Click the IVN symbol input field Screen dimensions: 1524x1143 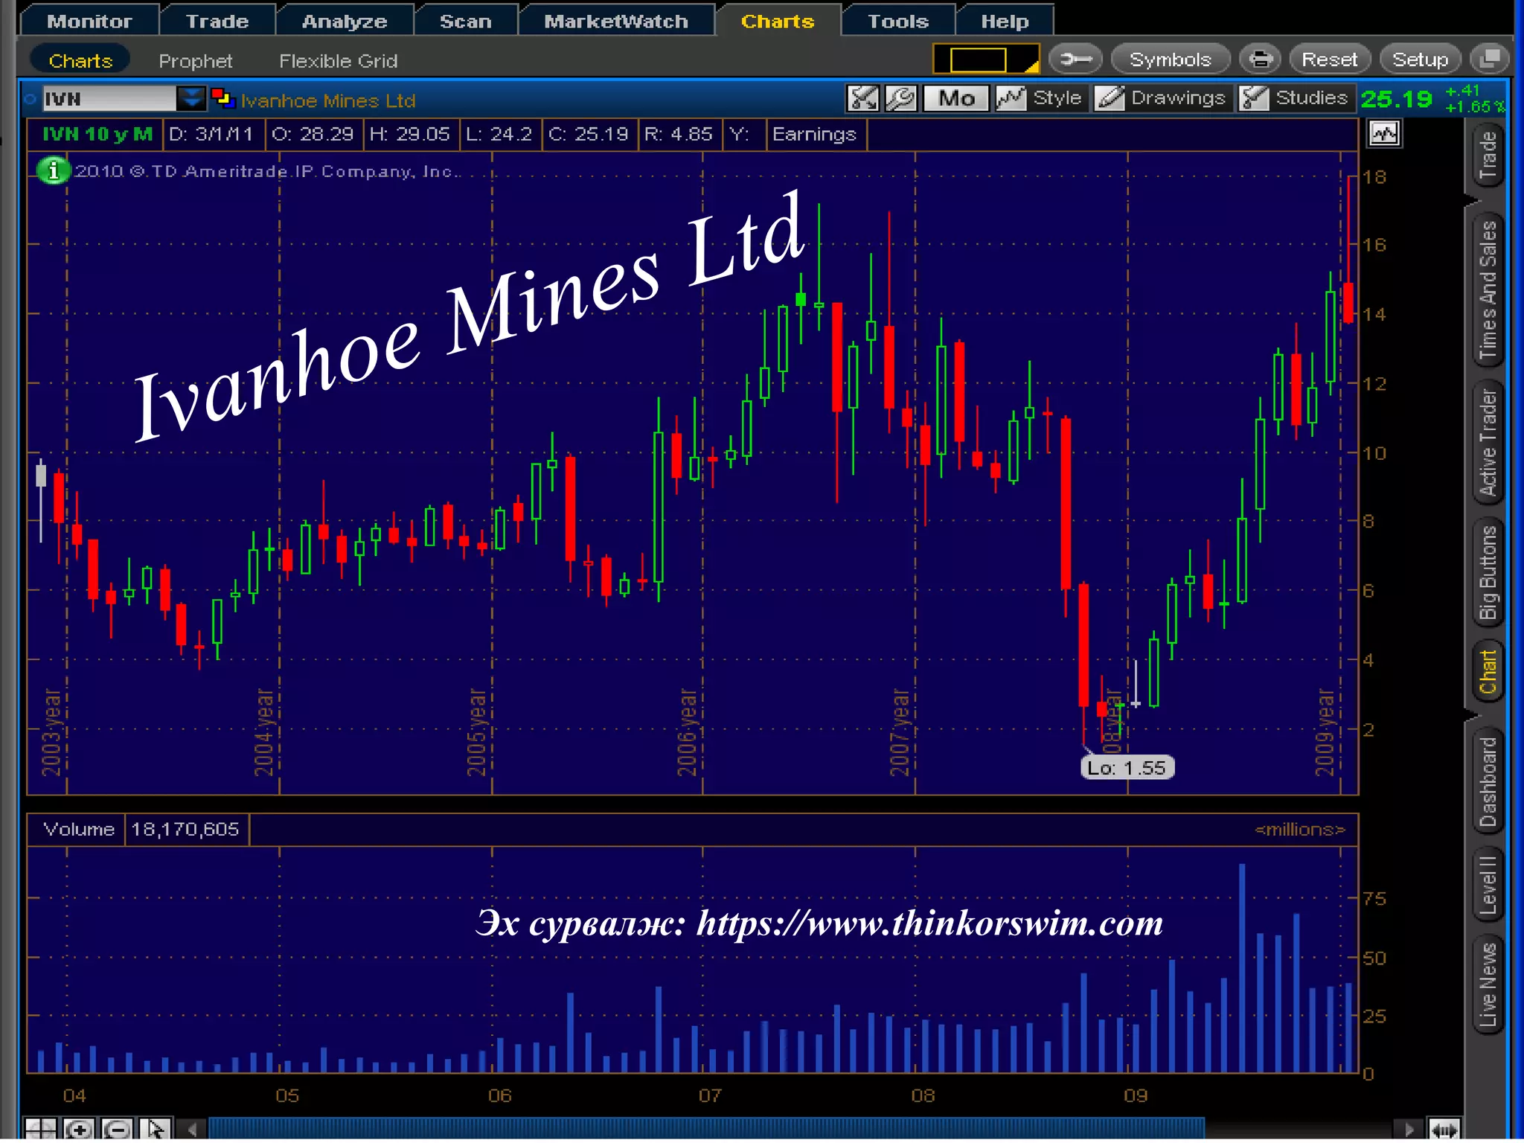(108, 98)
